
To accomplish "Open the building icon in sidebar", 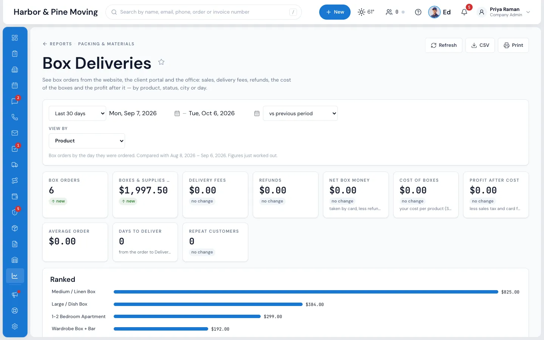I will coord(15,70).
